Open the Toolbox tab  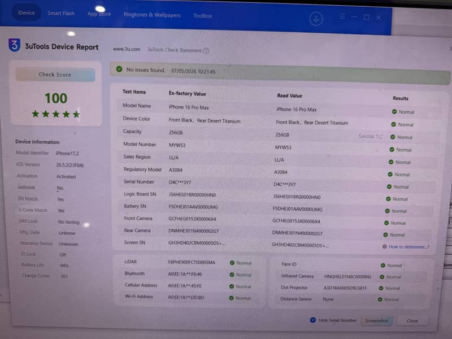[x=203, y=16]
